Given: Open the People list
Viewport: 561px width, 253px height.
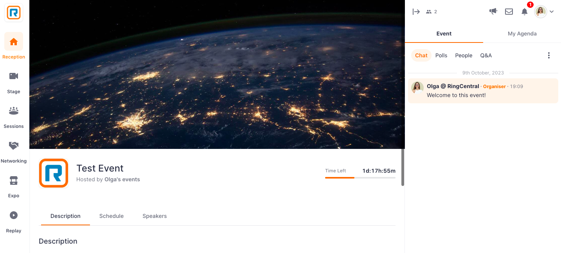Looking at the screenshot, I should click(464, 55).
